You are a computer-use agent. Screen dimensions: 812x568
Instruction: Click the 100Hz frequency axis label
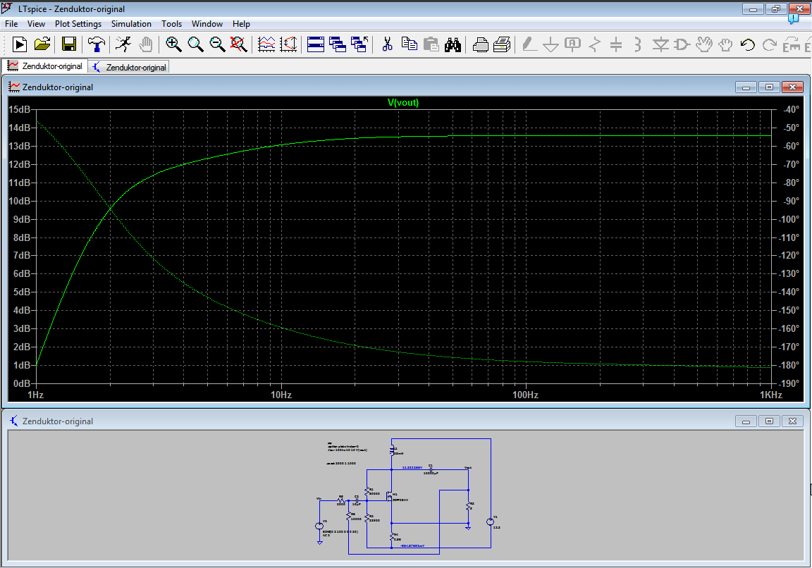526,395
